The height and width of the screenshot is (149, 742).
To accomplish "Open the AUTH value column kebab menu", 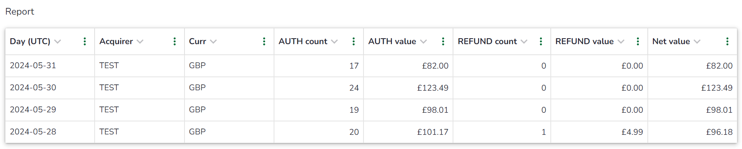I will coord(443,41).
